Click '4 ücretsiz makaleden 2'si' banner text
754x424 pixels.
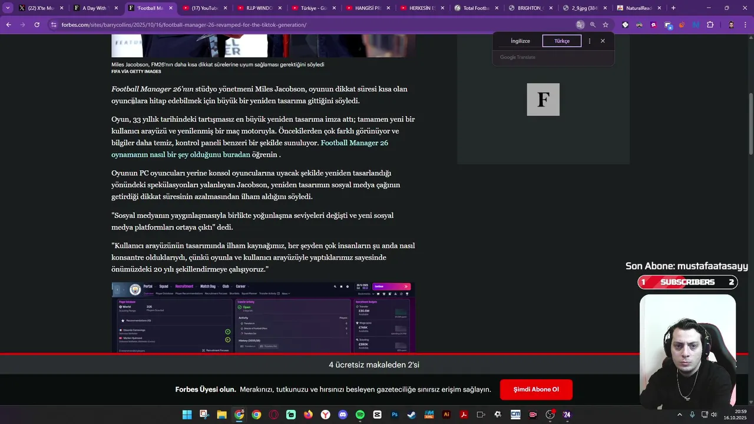pyautogui.click(x=374, y=365)
